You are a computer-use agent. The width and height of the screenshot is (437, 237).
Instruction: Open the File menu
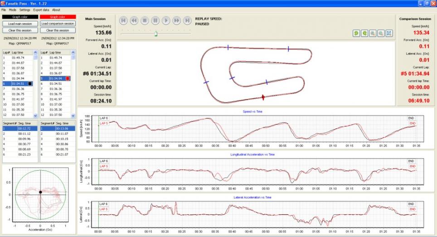(4, 10)
